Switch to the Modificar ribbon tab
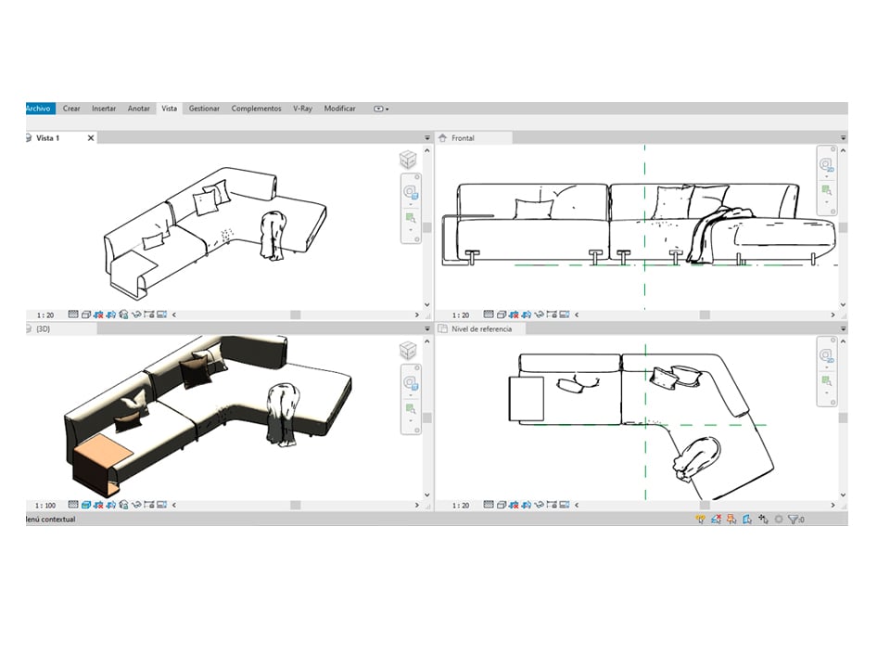Viewport: 890px width, 668px height. click(x=340, y=109)
